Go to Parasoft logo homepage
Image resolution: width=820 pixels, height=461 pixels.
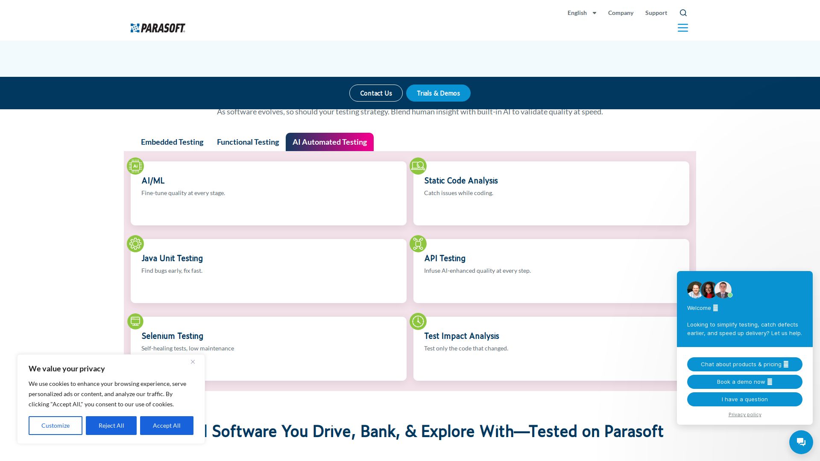(158, 28)
